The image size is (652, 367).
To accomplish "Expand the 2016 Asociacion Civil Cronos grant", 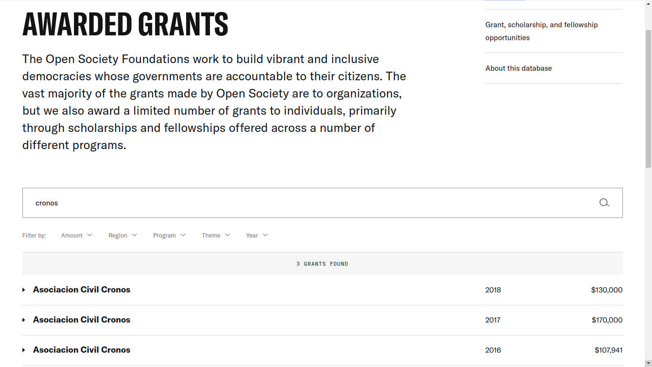I will click(82, 350).
